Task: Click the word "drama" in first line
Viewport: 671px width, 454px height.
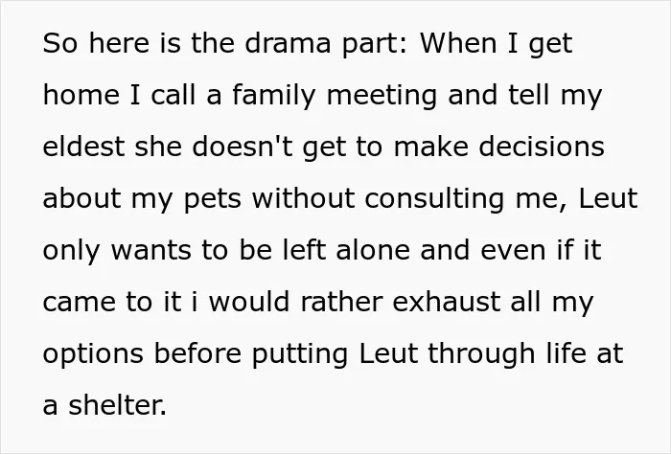Action: point(288,43)
